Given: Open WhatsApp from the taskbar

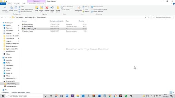Looking at the screenshot, I should [x=126, y=96].
